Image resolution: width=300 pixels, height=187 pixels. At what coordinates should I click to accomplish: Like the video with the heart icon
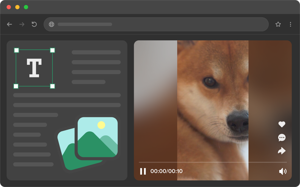pyautogui.click(x=282, y=124)
